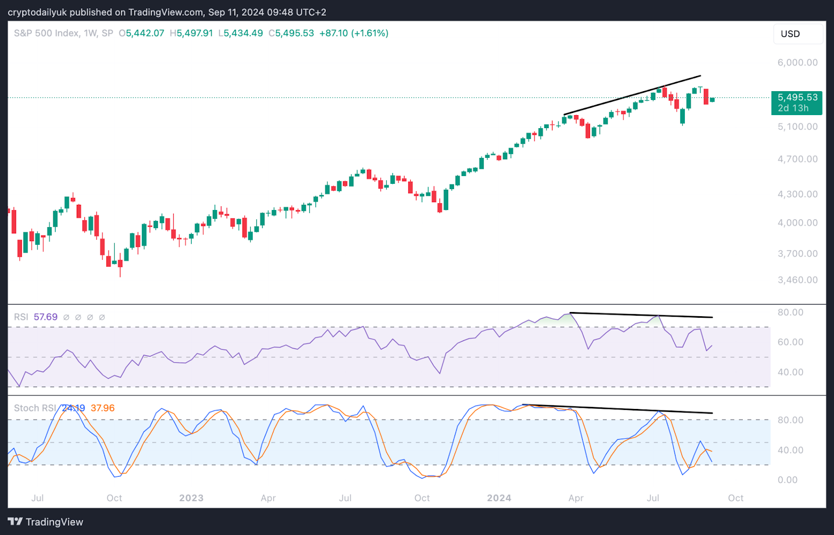
Task: Click the 2023 label on time axis
Action: tap(191, 498)
